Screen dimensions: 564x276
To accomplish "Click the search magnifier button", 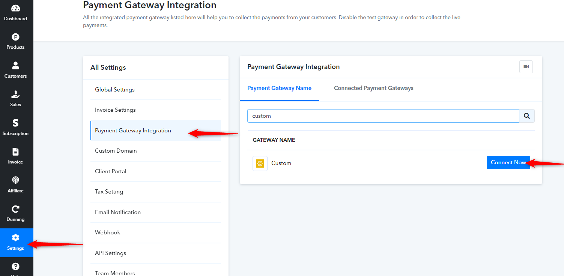I will pos(527,116).
